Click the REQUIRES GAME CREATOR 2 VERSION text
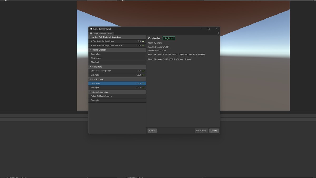Image resolution: width=316 pixels, height=178 pixels. click(x=170, y=59)
